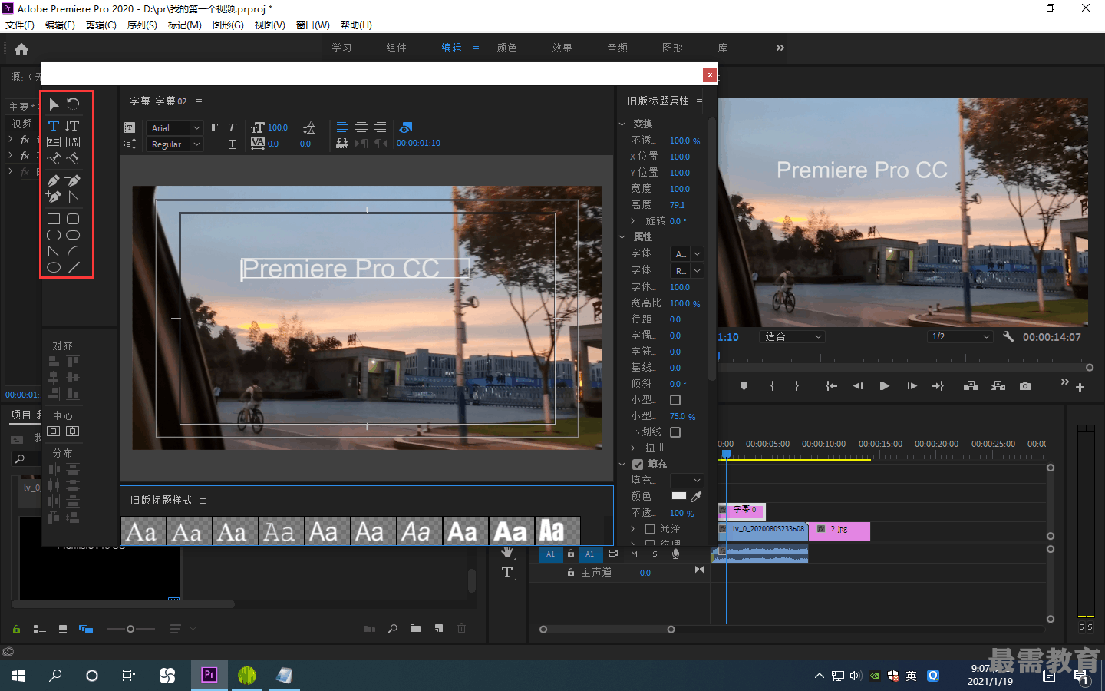Align title text to the left
1105x691 pixels.
(x=342, y=127)
